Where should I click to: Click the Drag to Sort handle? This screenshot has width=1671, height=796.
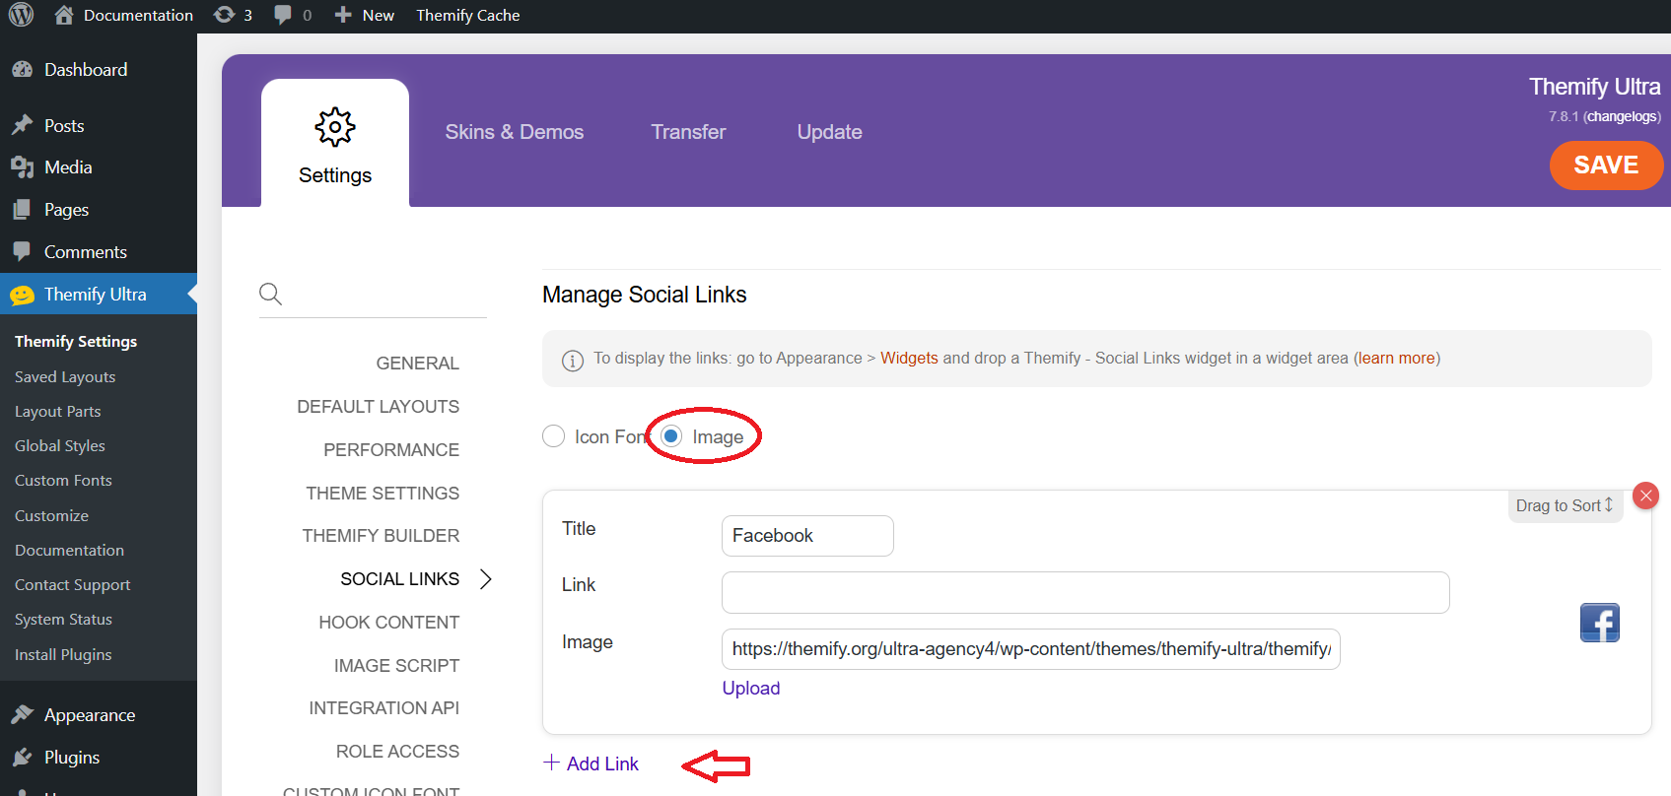tap(1565, 506)
